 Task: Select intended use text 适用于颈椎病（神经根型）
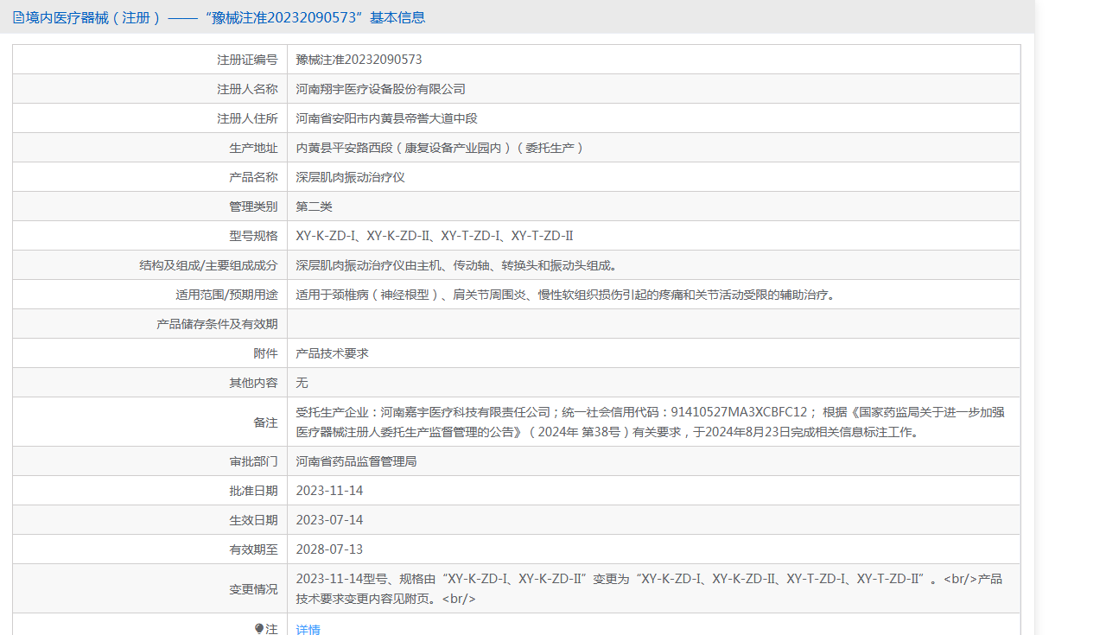(368, 295)
